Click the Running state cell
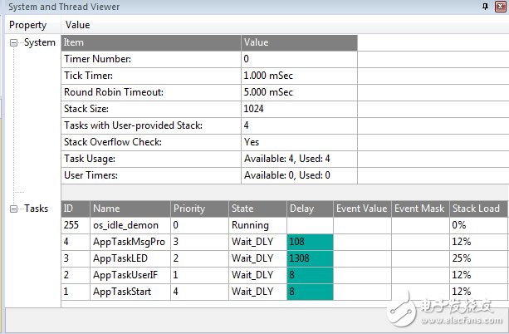Viewport: 509px width, 334px height. coord(257,225)
